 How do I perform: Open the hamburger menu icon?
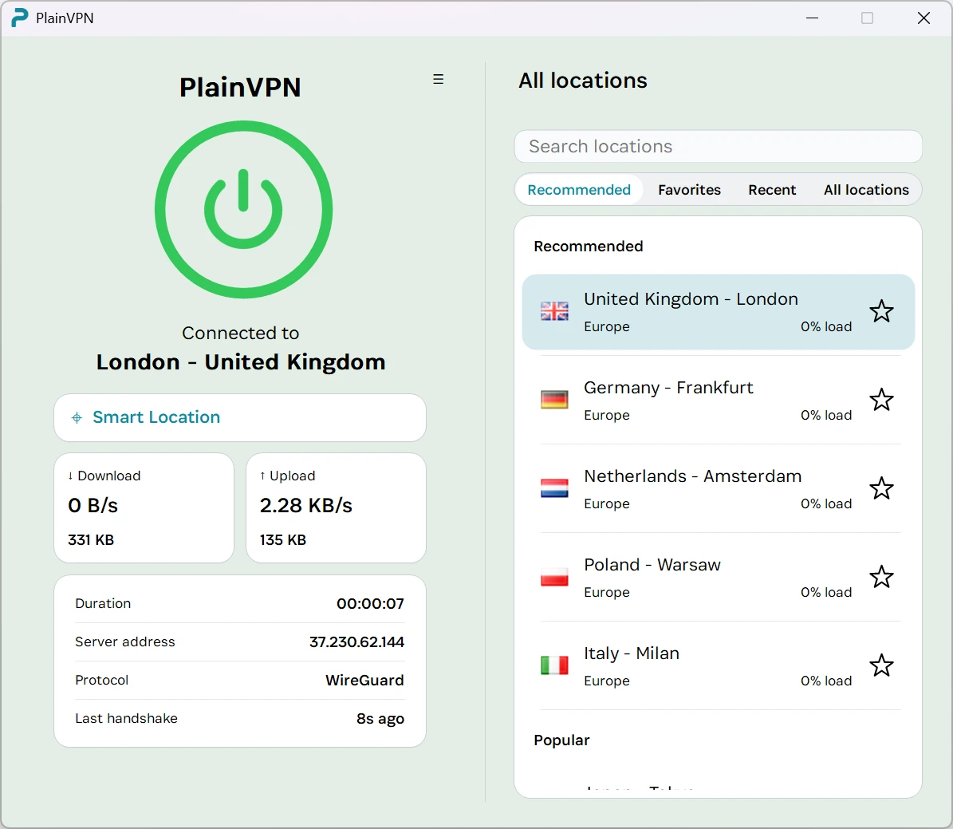point(438,79)
